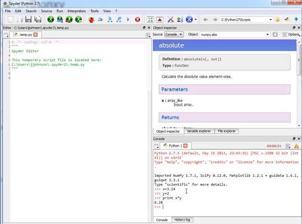This screenshot has width=302, height=224.
Task: Maximize current pane with the green arrows icon
Action: pyautogui.click(x=150, y=20)
